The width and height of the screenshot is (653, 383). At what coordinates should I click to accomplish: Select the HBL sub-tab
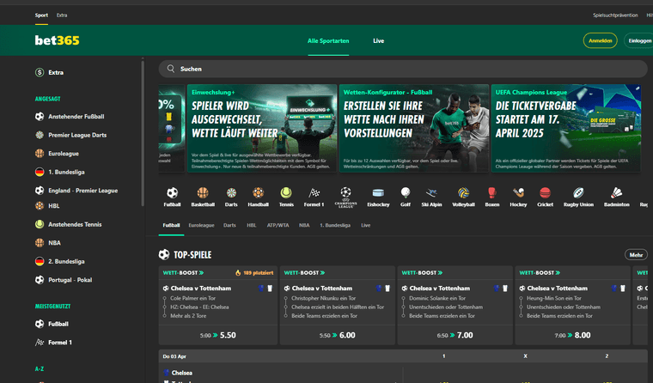(252, 225)
